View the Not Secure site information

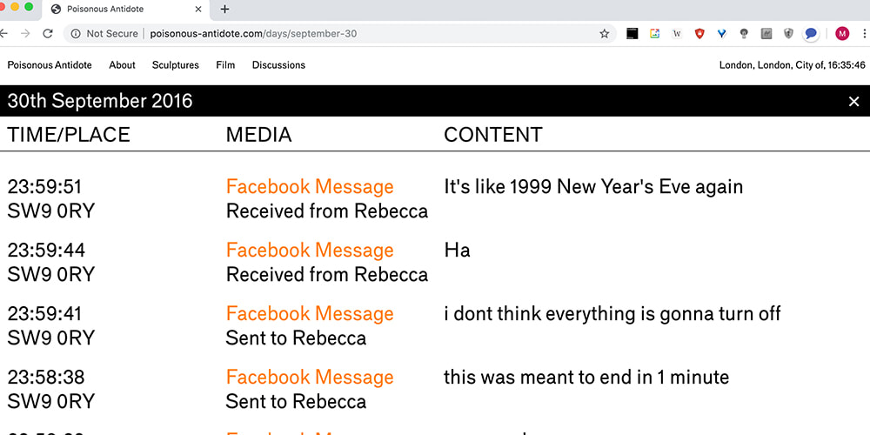point(104,34)
